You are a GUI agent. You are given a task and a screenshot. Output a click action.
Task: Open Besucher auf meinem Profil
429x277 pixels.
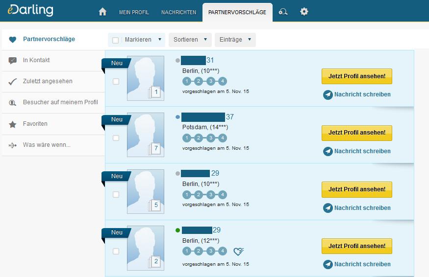(53, 103)
